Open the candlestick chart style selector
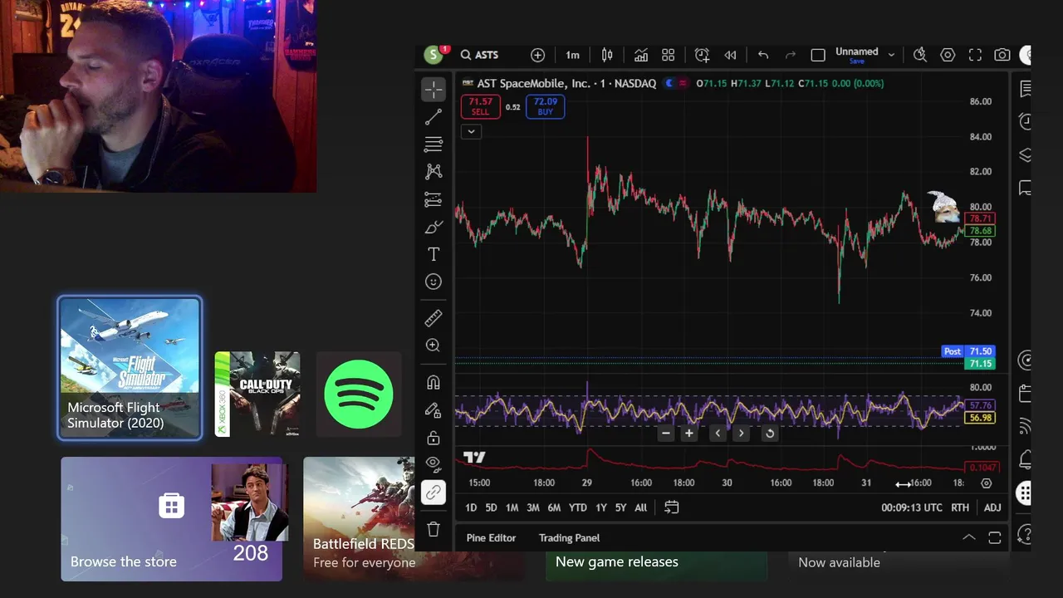This screenshot has width=1063, height=598. click(607, 55)
